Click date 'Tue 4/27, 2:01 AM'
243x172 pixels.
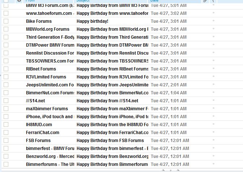(x=169, y=85)
